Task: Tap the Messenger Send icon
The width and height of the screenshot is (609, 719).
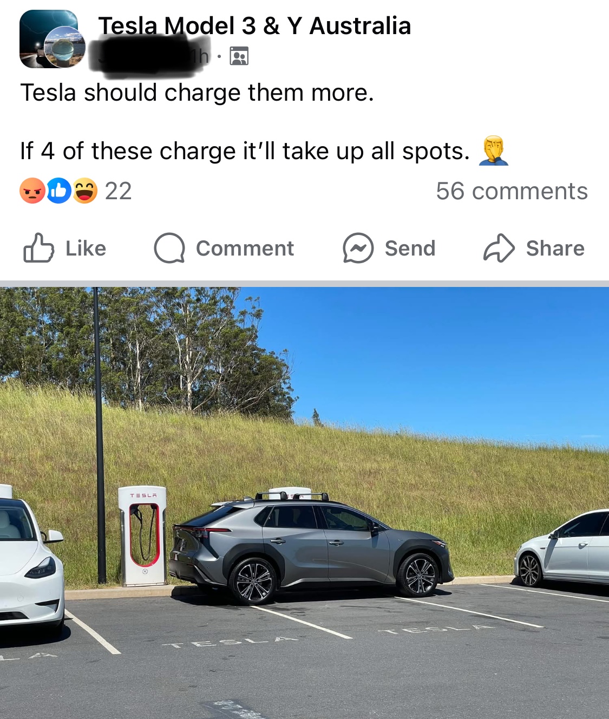Action: pyautogui.click(x=358, y=248)
